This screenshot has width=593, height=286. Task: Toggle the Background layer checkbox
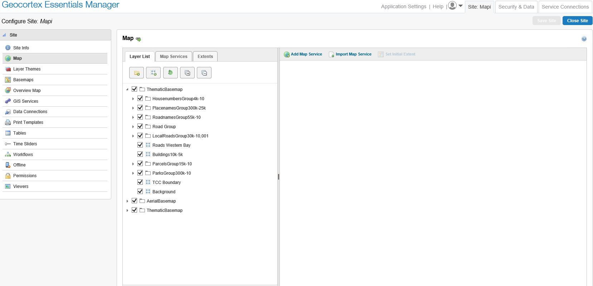tap(140, 192)
